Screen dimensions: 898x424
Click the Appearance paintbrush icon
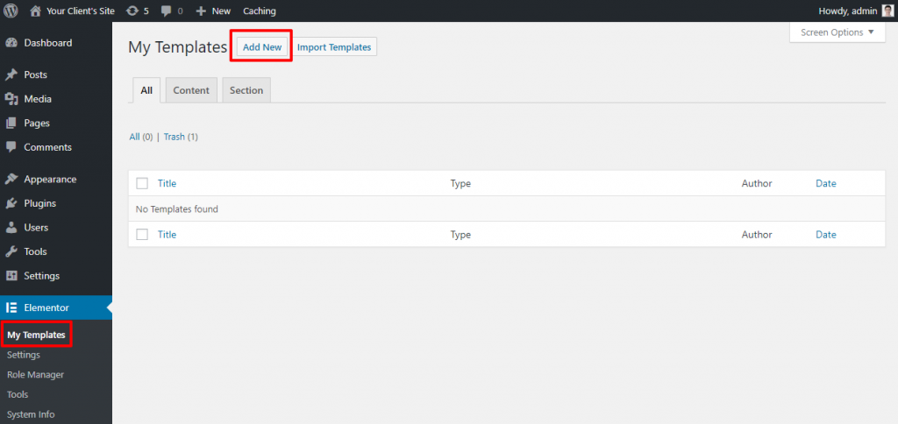tap(11, 179)
